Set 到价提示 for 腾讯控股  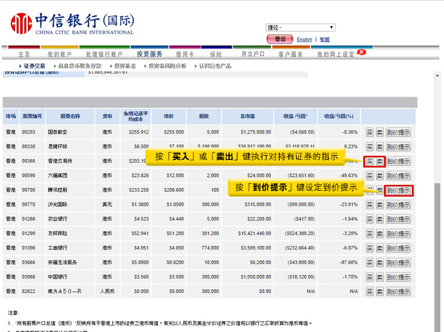(398, 190)
